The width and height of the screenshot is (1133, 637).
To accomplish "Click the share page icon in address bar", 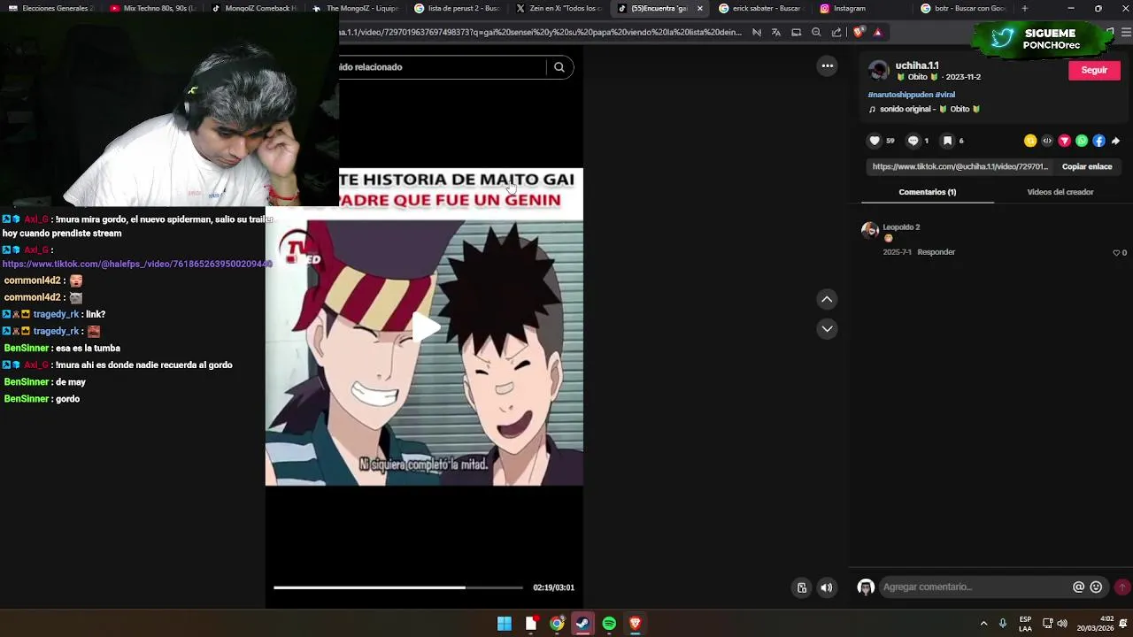I will (x=836, y=32).
